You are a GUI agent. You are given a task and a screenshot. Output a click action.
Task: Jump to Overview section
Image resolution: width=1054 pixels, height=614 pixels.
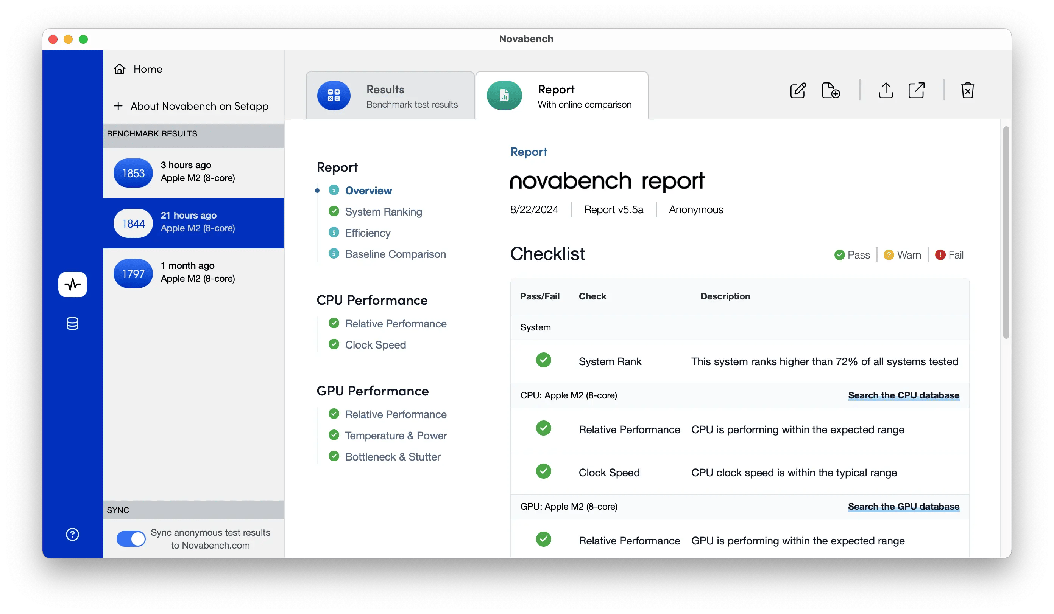tap(368, 191)
